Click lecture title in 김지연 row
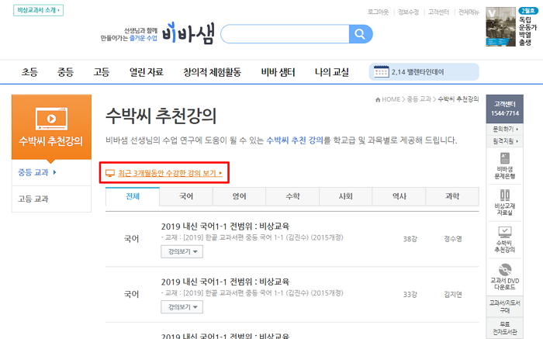The image size is (543, 339). [x=225, y=282]
